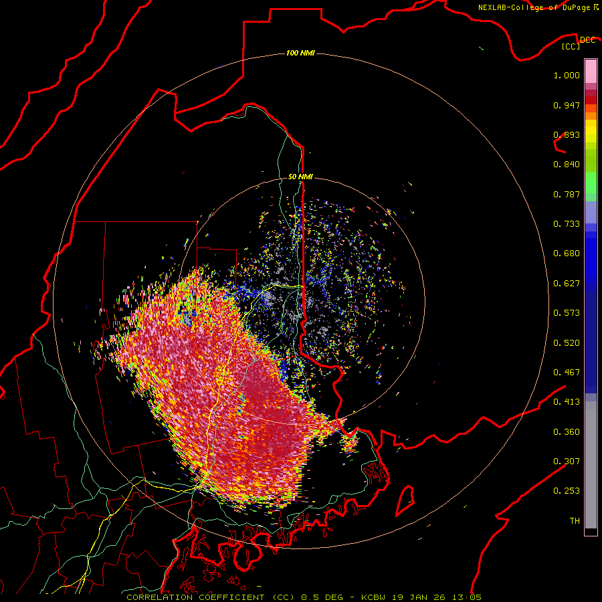The image size is (602, 602).
Task: Click the DCC [CC] legend title
Action: [x=579, y=43]
